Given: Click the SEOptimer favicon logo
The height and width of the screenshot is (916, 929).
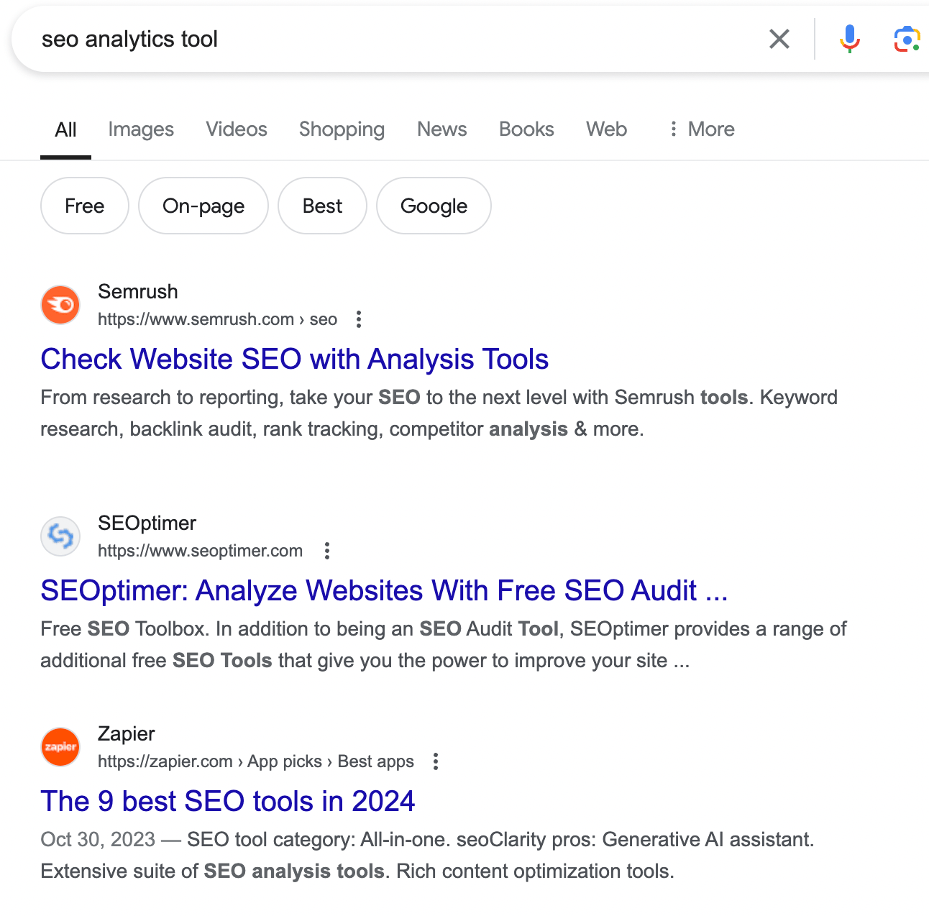Looking at the screenshot, I should [x=60, y=536].
